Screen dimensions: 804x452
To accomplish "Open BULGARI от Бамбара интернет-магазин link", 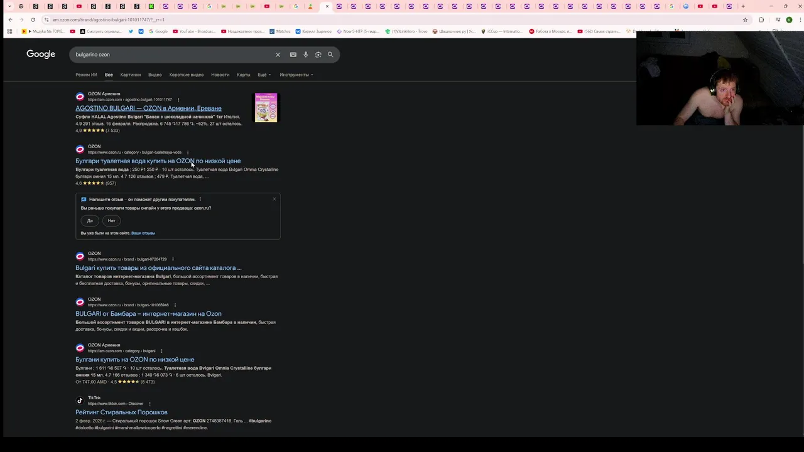I will click(x=148, y=313).
